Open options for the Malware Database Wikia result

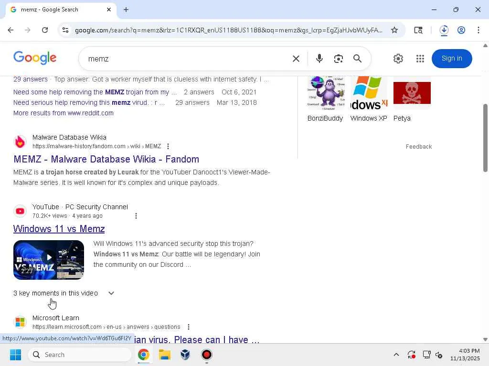click(x=168, y=146)
